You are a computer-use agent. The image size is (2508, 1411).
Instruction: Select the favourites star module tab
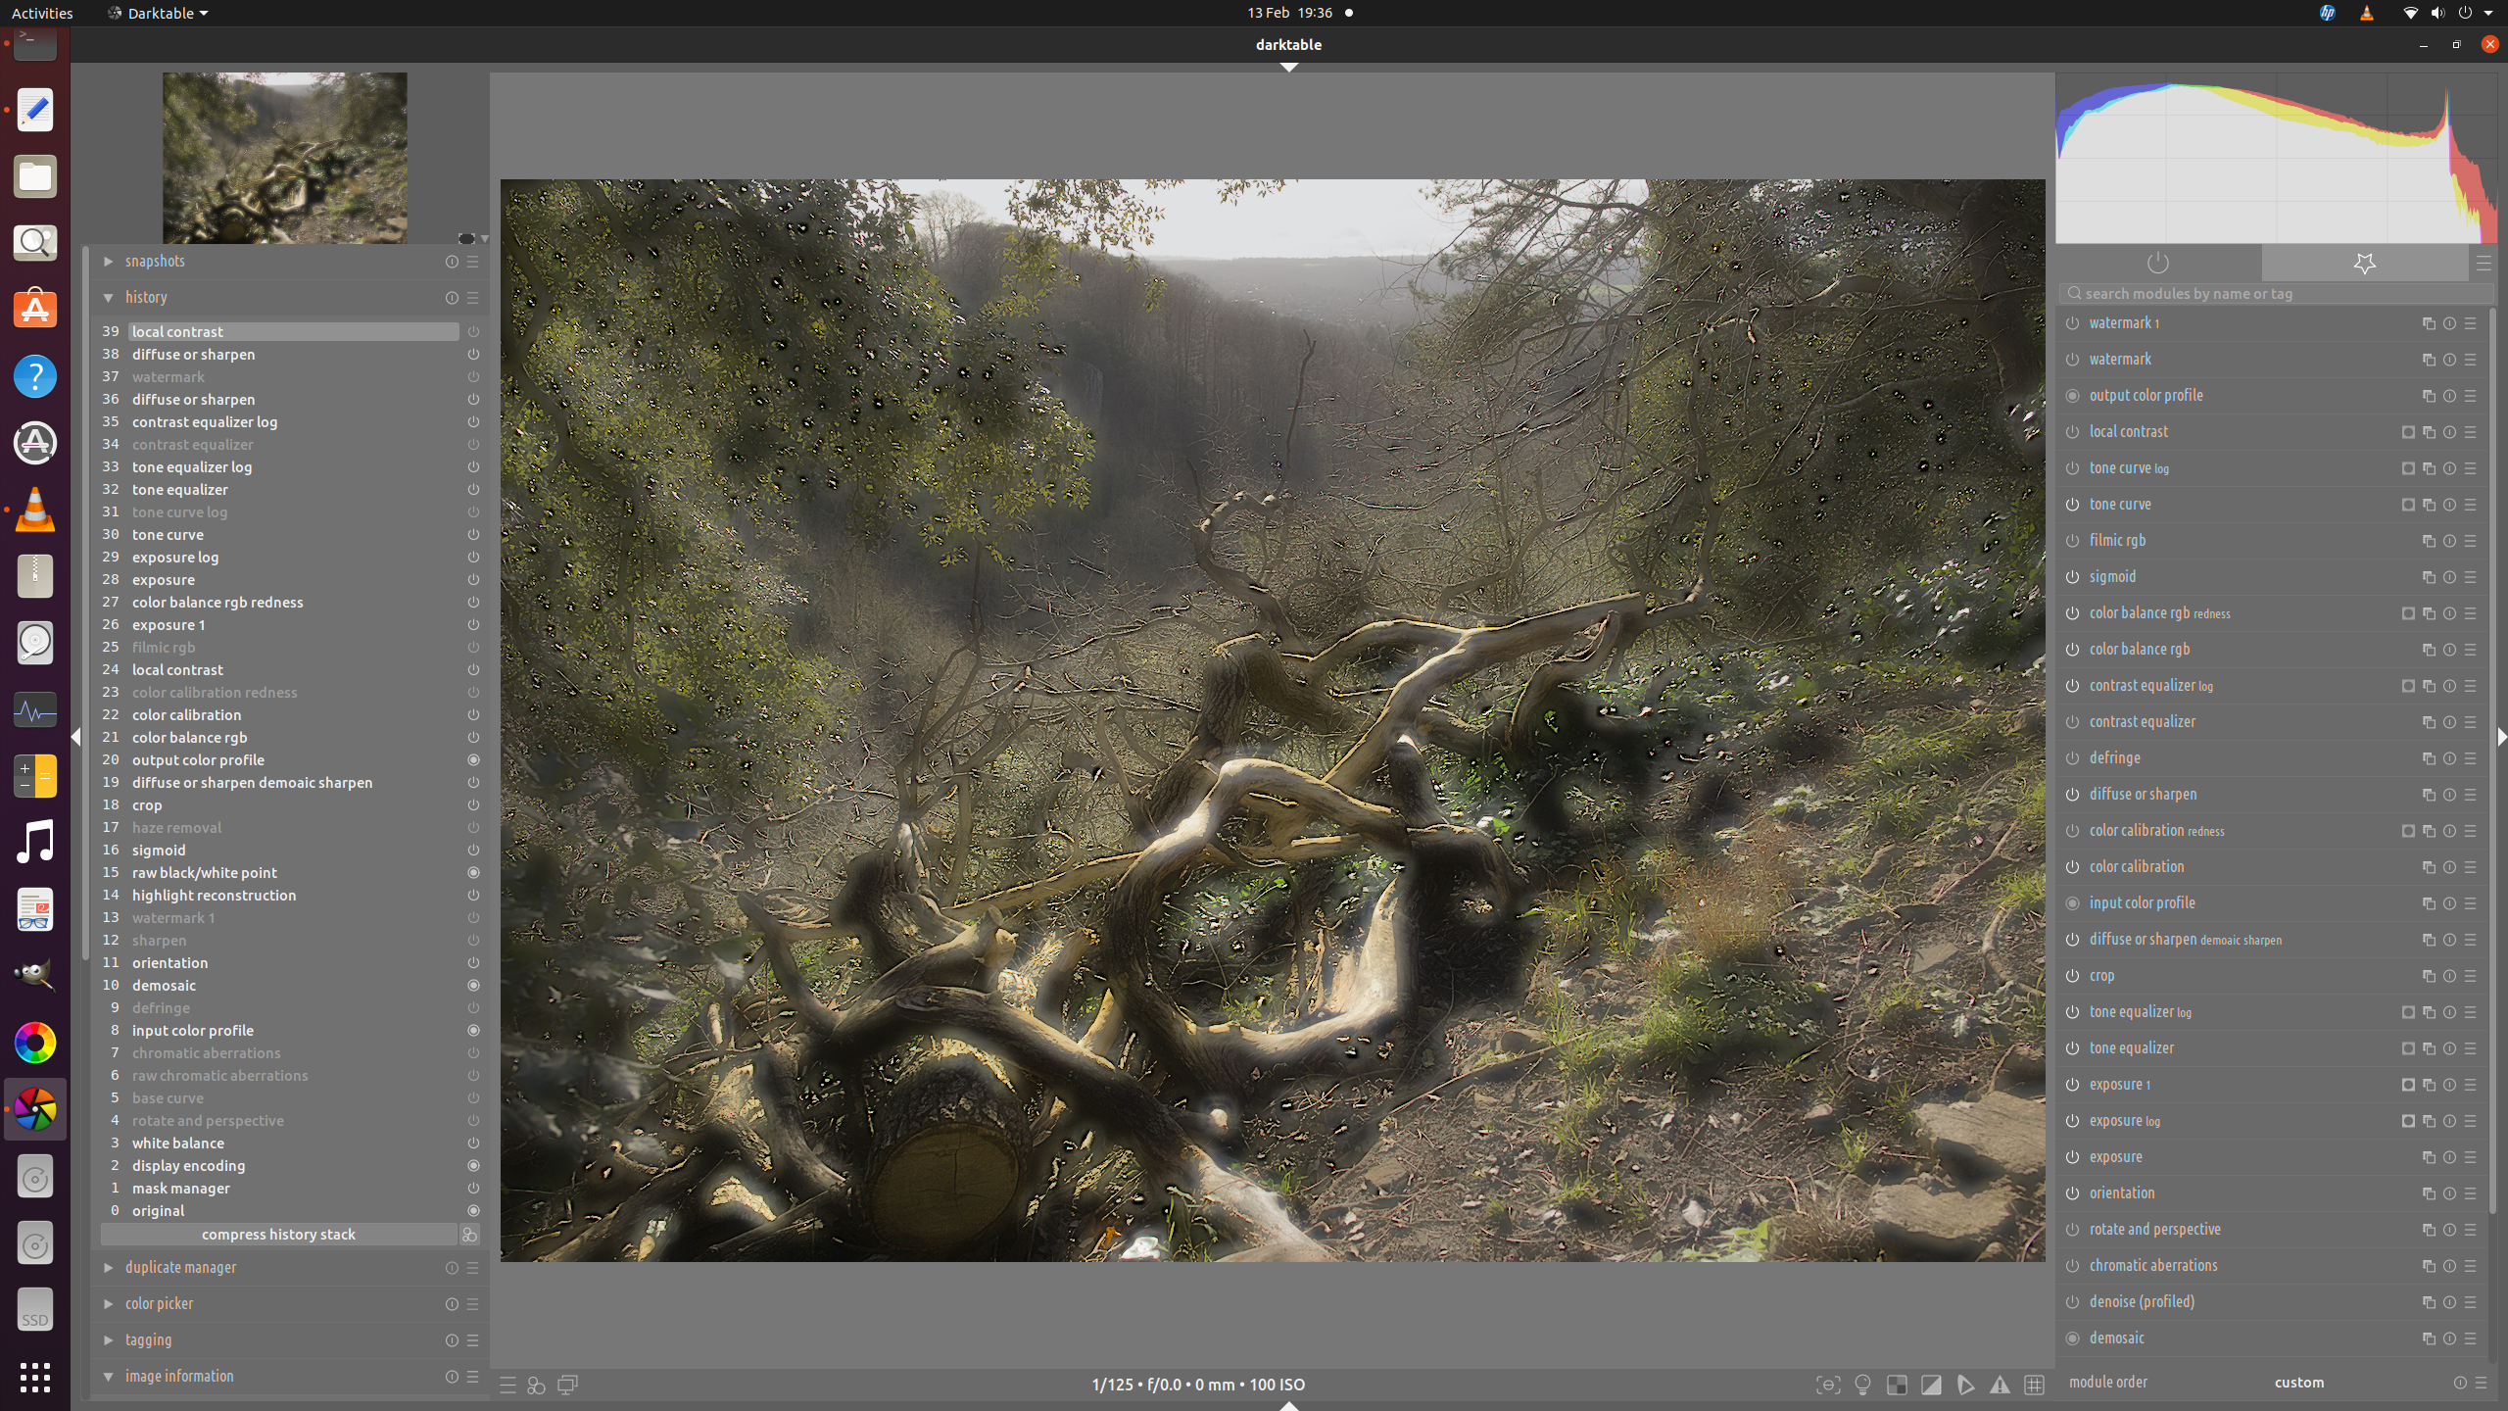point(2364,263)
